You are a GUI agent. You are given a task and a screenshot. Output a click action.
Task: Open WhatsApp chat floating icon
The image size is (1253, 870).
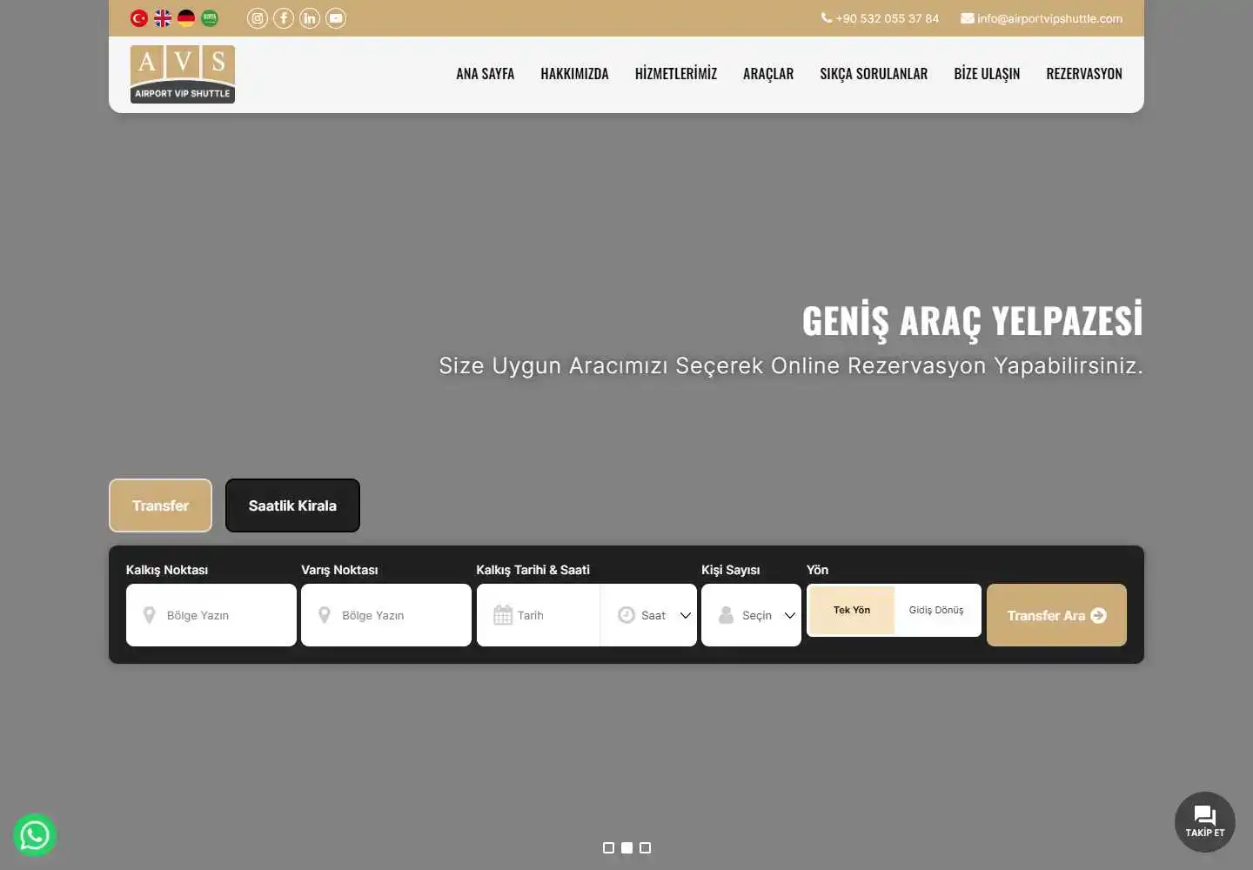(x=35, y=835)
